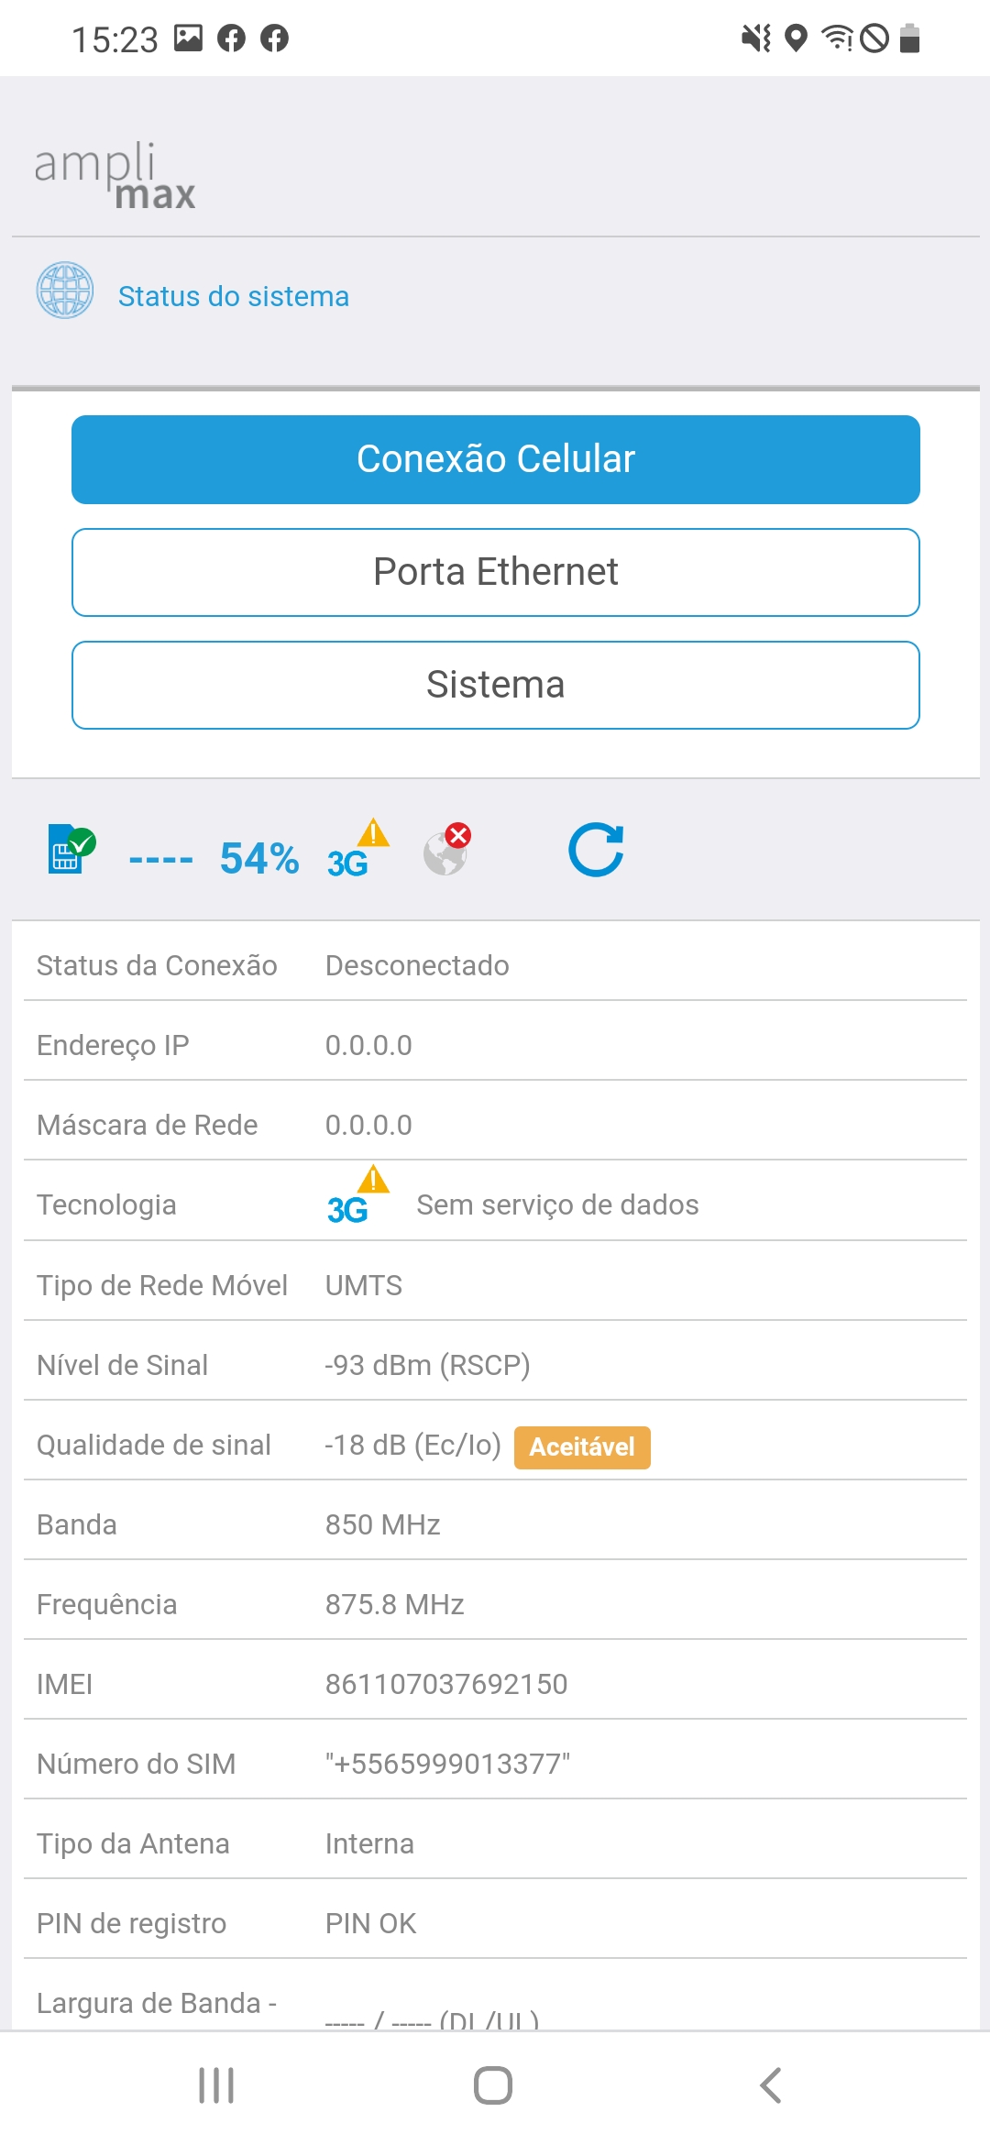Open the Sistema tab

click(x=496, y=685)
